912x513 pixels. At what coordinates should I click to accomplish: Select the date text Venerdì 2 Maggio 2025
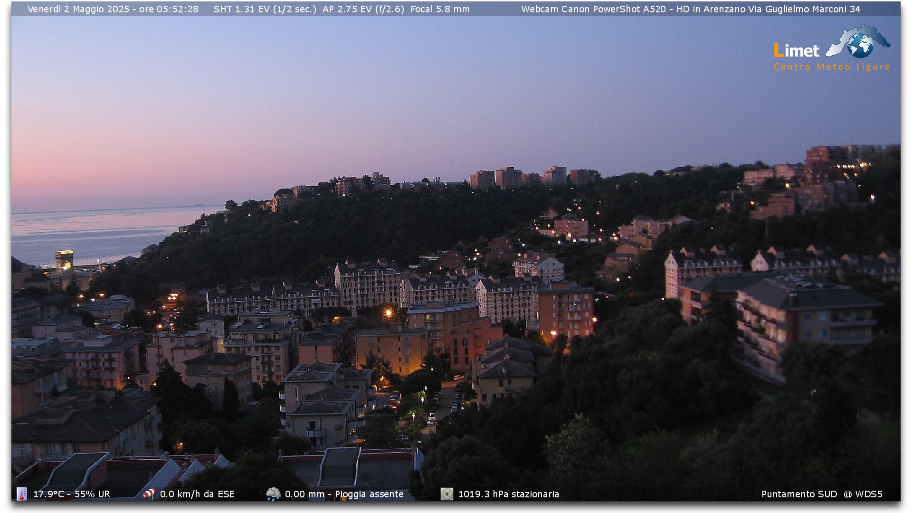click(78, 9)
